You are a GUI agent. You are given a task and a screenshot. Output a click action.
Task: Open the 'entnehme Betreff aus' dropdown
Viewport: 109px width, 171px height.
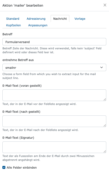[54, 67]
